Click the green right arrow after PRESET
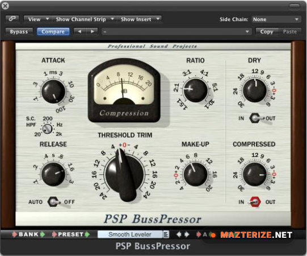 87,234
